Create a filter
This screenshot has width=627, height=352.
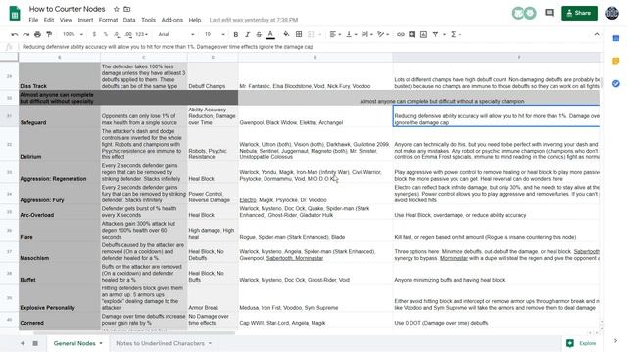click(x=435, y=35)
